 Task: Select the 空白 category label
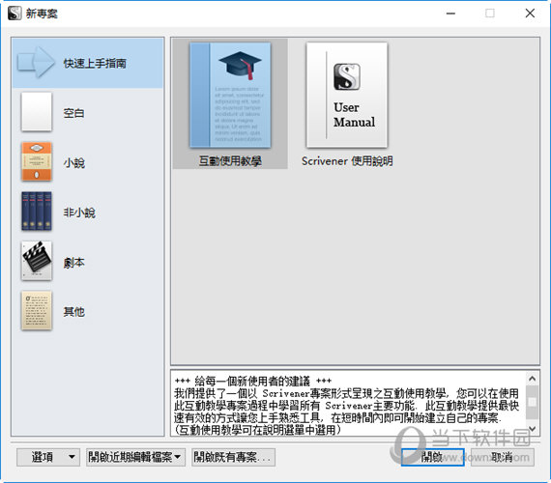73,113
